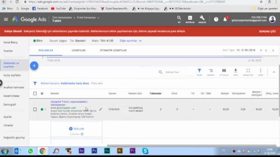Open WhatsApp from the taskbar
Screen dimensions: 280x157
coord(30,151)
